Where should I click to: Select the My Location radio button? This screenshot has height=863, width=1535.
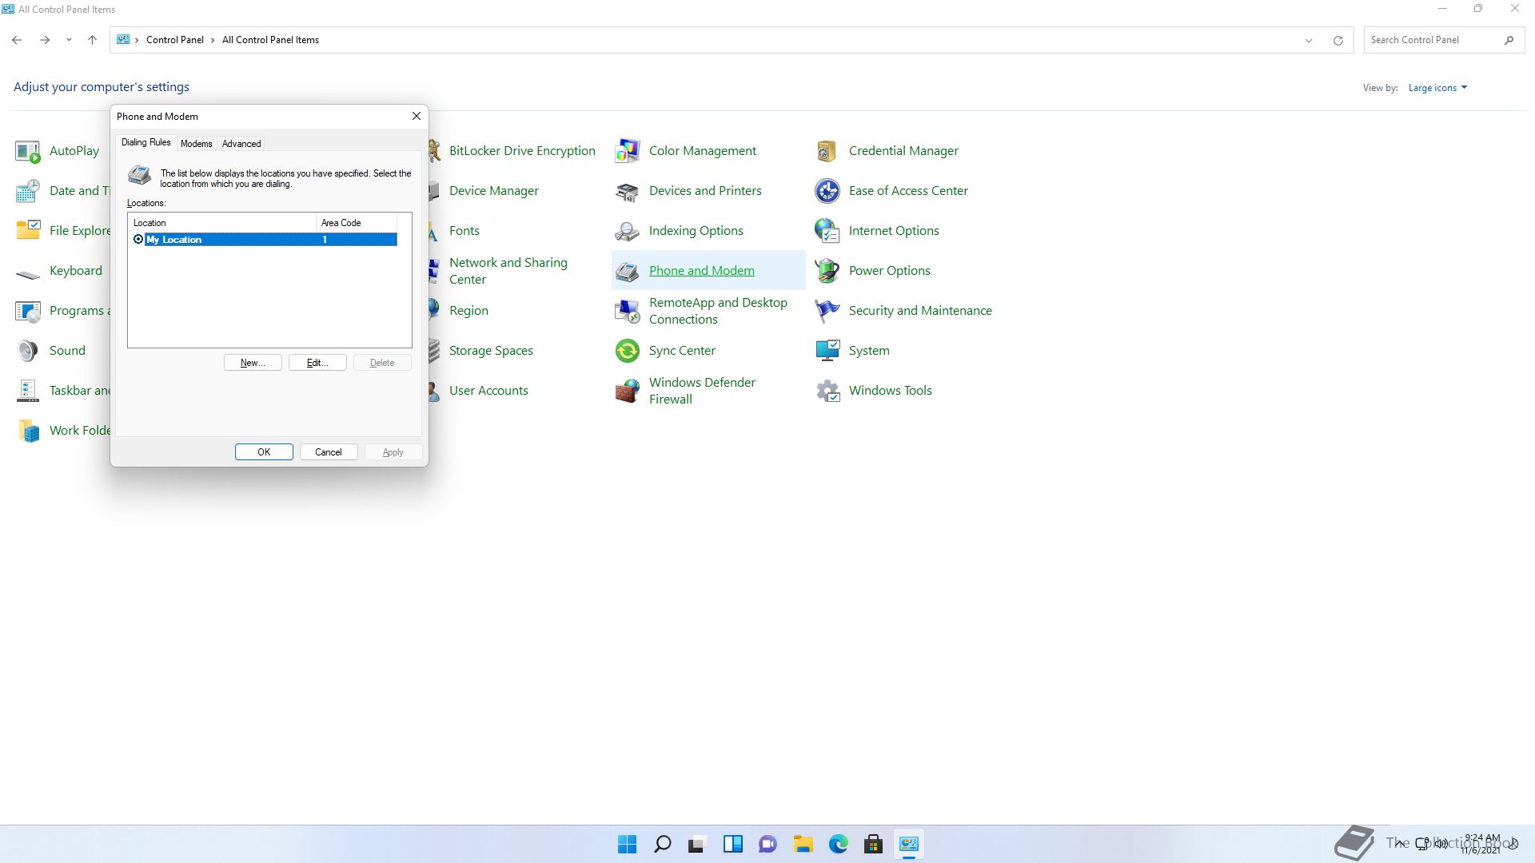tap(138, 240)
